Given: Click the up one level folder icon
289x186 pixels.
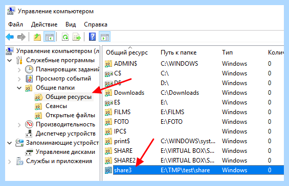Looking at the screenshot, I should pyautogui.click(x=37, y=37).
